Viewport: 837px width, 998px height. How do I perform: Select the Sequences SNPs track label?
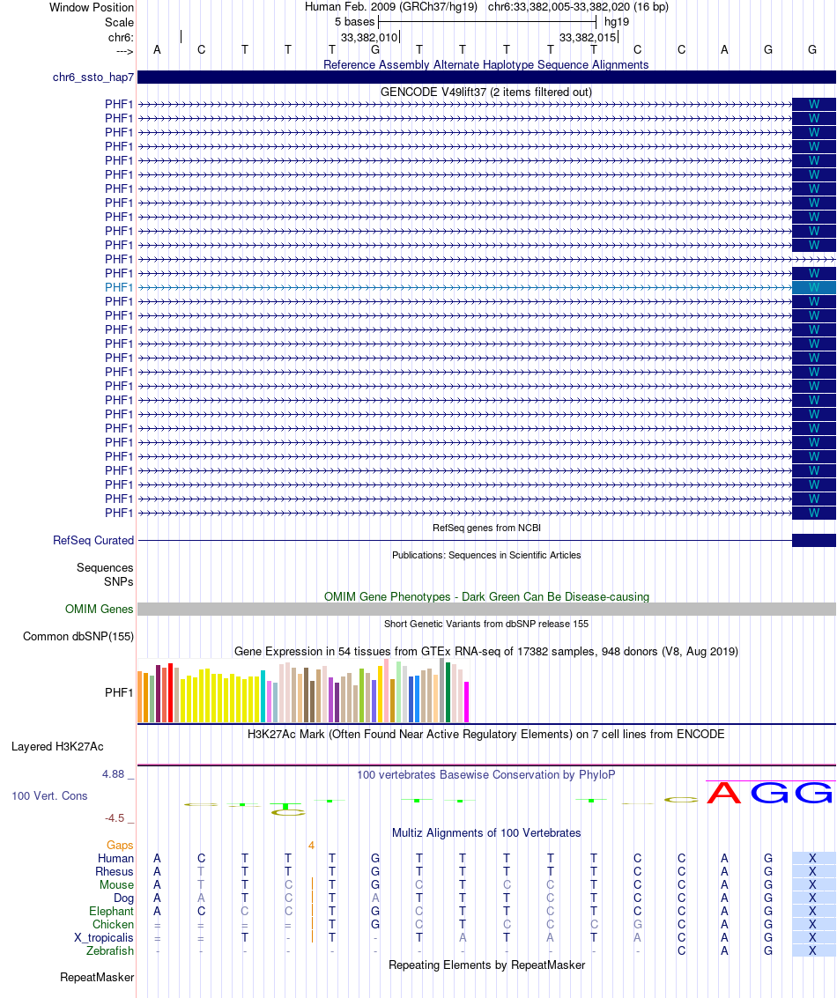105,574
